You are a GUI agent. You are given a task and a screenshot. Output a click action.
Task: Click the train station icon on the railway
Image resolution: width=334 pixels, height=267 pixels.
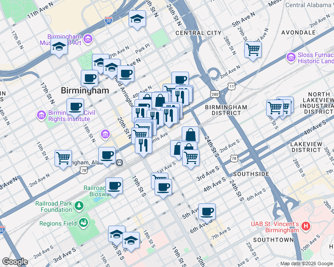tap(120, 163)
